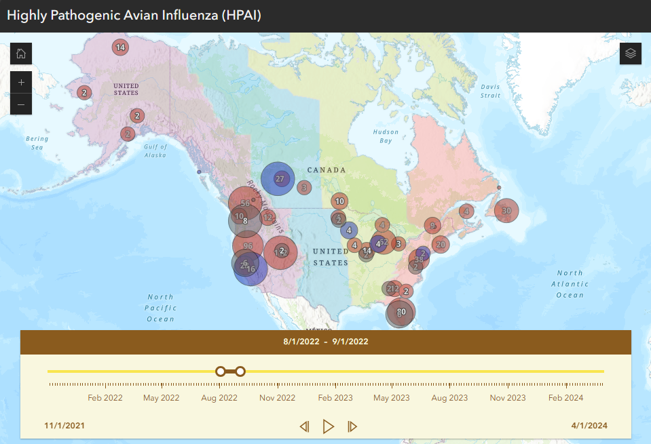Select the cluster labeled 10 near central Canada
Viewport: 651px width, 444px height.
pos(339,201)
